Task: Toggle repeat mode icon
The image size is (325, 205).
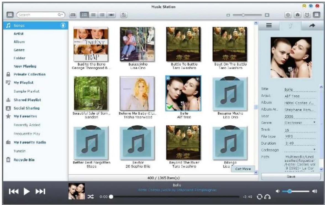Action: 260,196
